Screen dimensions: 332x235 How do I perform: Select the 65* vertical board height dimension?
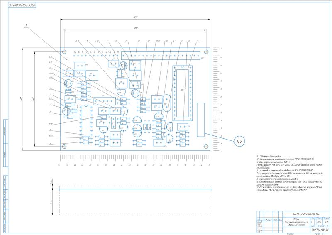click(x=21, y=99)
